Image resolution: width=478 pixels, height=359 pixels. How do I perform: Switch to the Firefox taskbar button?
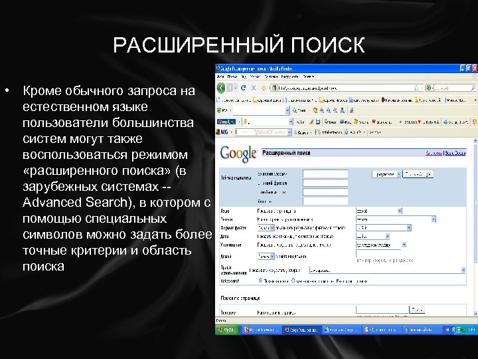tap(301, 330)
